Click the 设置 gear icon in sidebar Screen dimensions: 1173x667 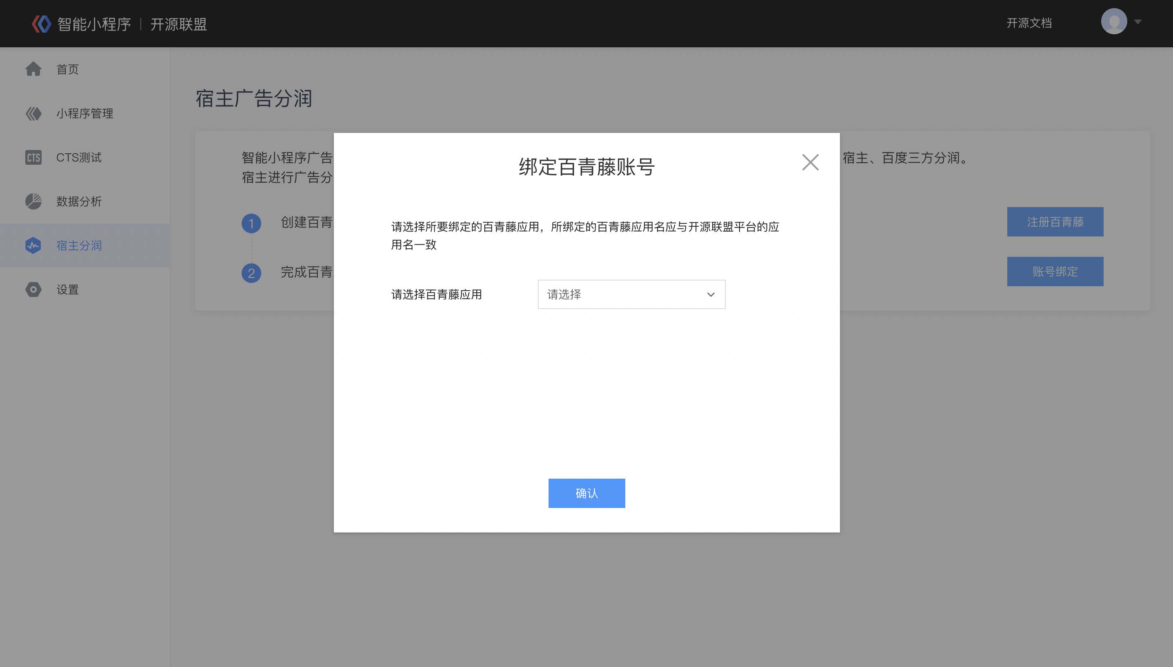coord(33,289)
